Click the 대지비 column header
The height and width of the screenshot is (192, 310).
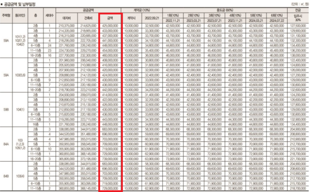pos(67,18)
